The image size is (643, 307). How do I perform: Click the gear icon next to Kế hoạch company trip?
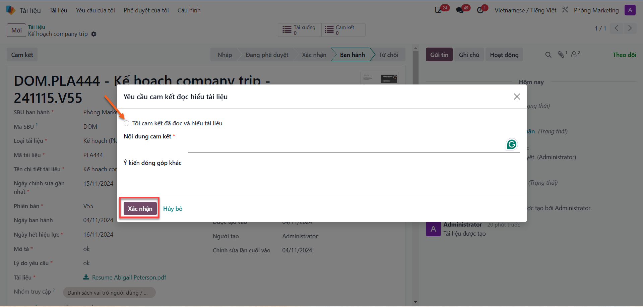94,34
